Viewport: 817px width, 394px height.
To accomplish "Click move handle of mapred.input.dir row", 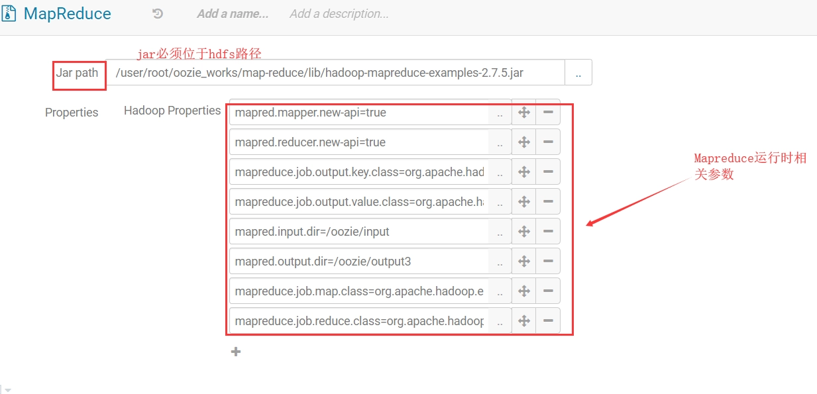I will click(523, 231).
